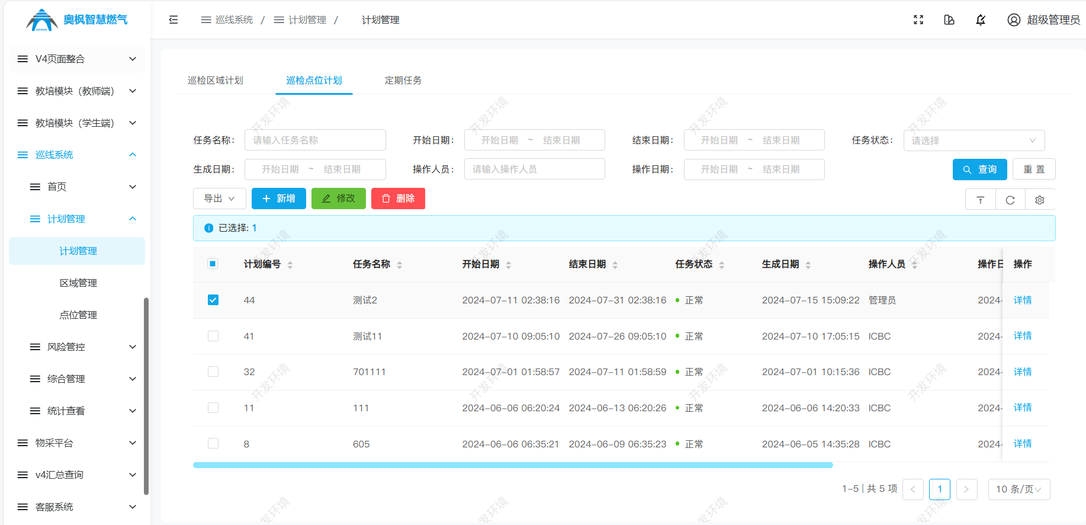Sort by 计划编号 column arrows
Screen dimensions: 1086x525
pyautogui.click(x=290, y=265)
